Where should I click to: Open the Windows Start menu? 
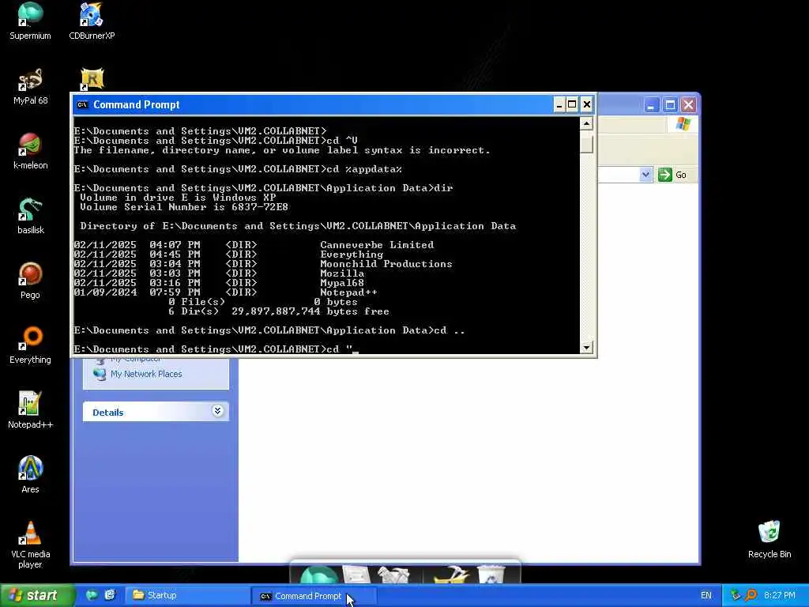pyautogui.click(x=36, y=596)
